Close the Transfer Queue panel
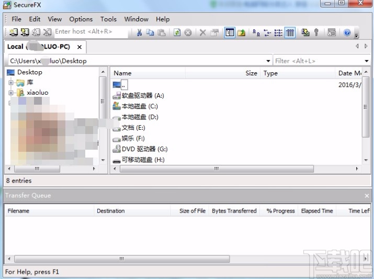The image size is (374, 279). [367, 196]
